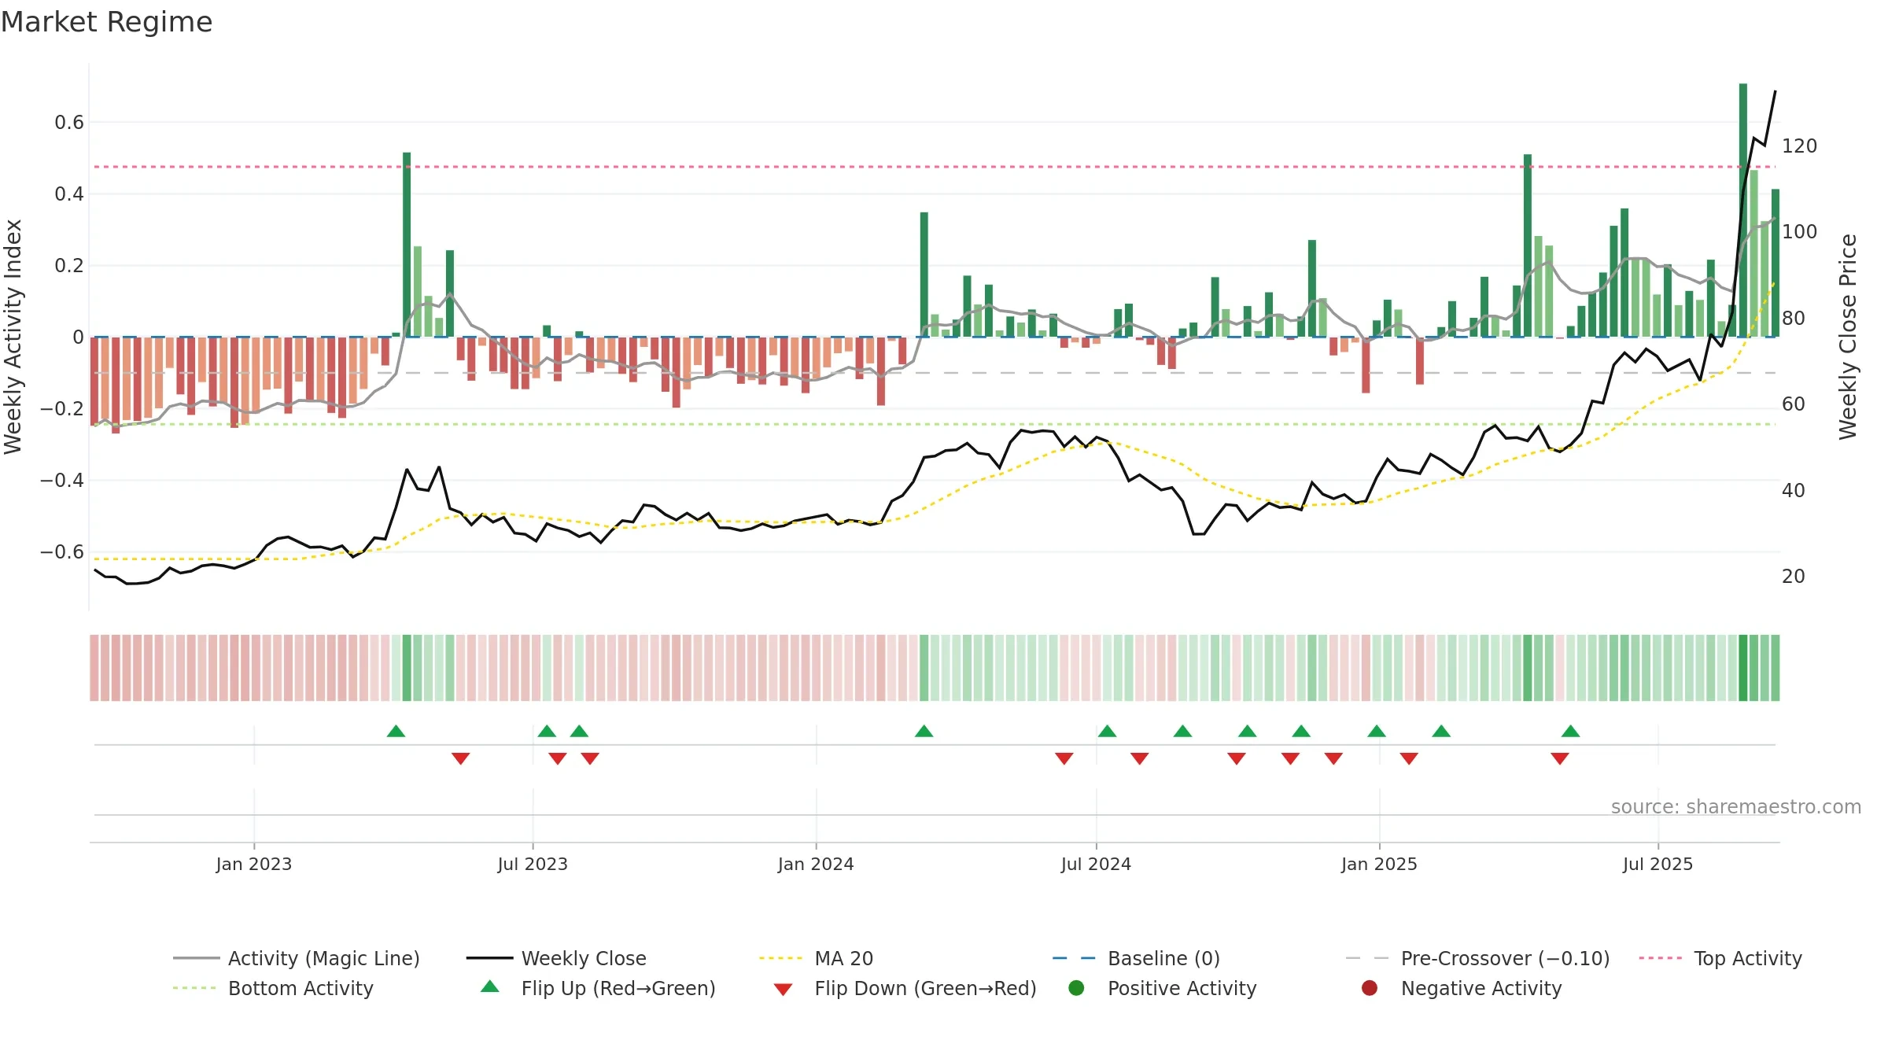Click the −0.2 tick on the activity axis
Viewport: 1888px width, 1062px height.
pyautogui.click(x=62, y=408)
